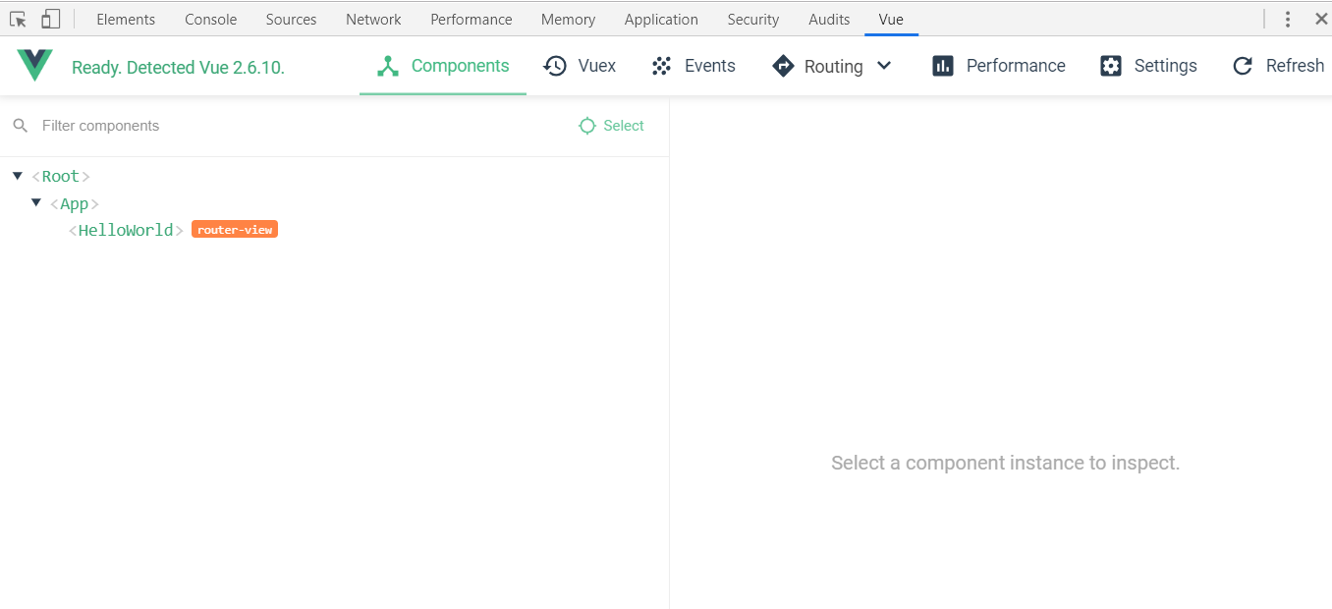Open the Components label in the Vue toolbar
This screenshot has height=609, width=1332.
pyautogui.click(x=460, y=66)
